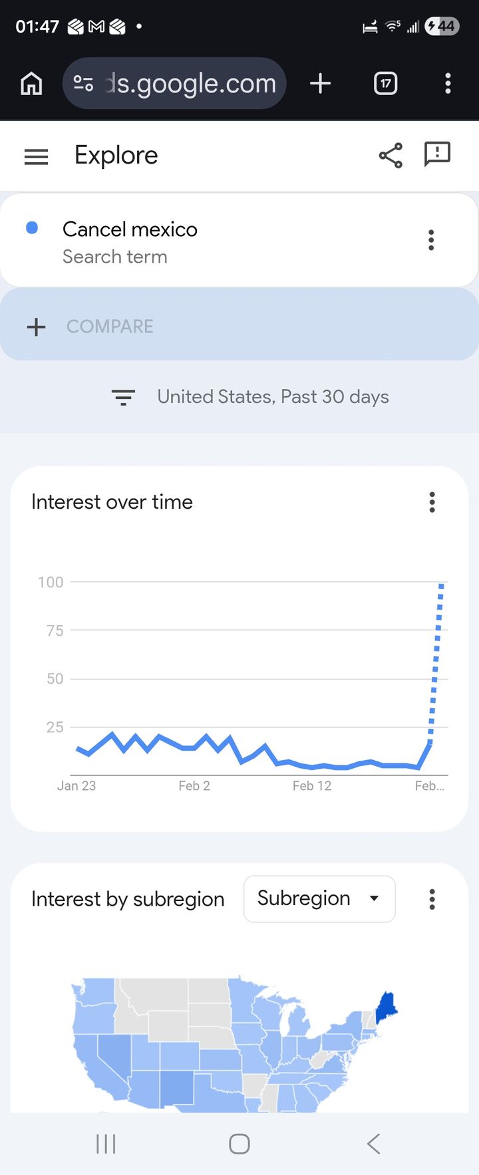Expand the Subregion dropdown
Viewport: 479px width, 1175px height.
point(319,899)
